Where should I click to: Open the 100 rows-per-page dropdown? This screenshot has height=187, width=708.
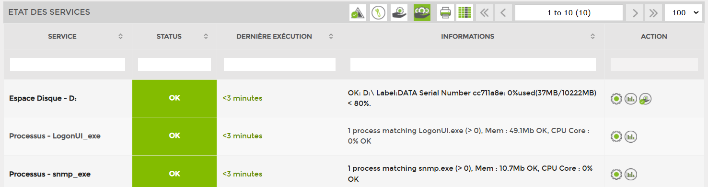click(x=683, y=13)
